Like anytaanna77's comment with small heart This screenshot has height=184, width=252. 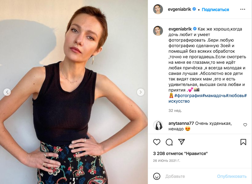[x=245, y=125]
